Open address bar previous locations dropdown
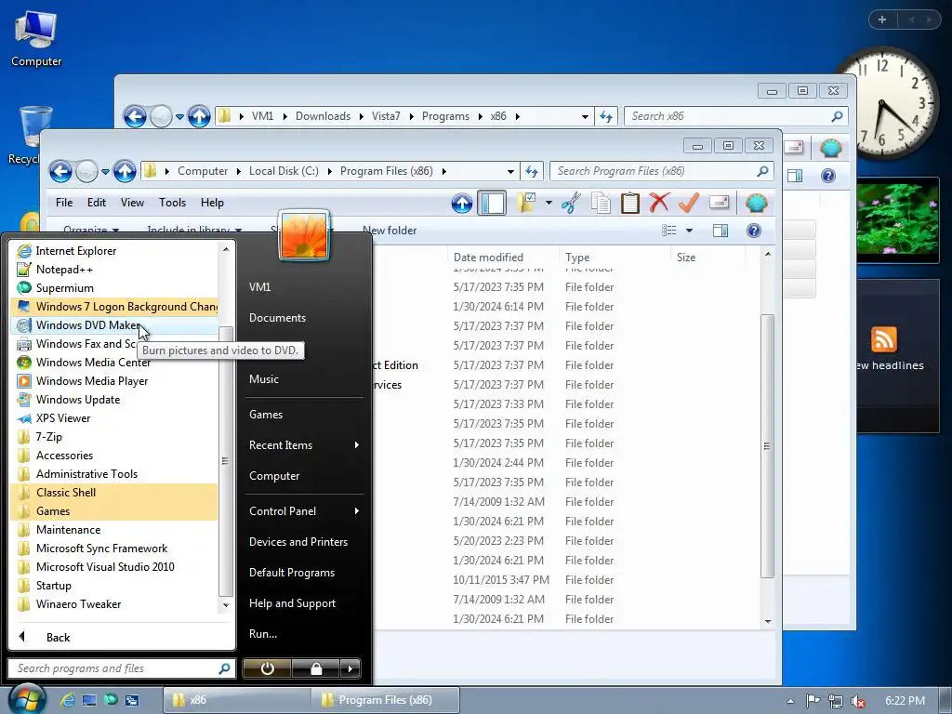Screen dimensions: 952x714 click(x=510, y=172)
